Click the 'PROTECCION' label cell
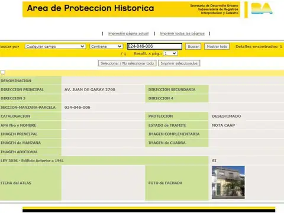The width and height of the screenshot is (284, 213). [x=177, y=116]
